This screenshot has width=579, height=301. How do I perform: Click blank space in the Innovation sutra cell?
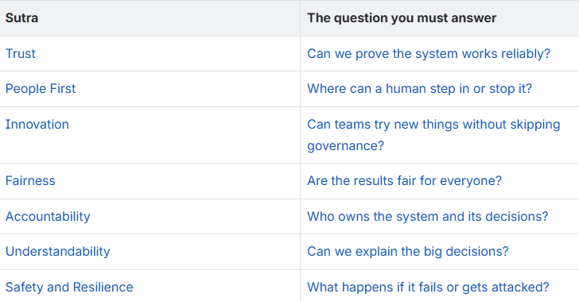[x=185, y=135]
